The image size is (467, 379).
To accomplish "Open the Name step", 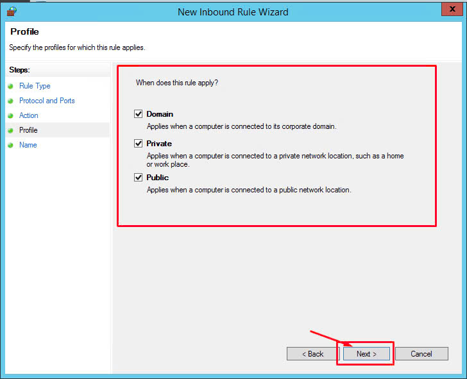I will 28,145.
